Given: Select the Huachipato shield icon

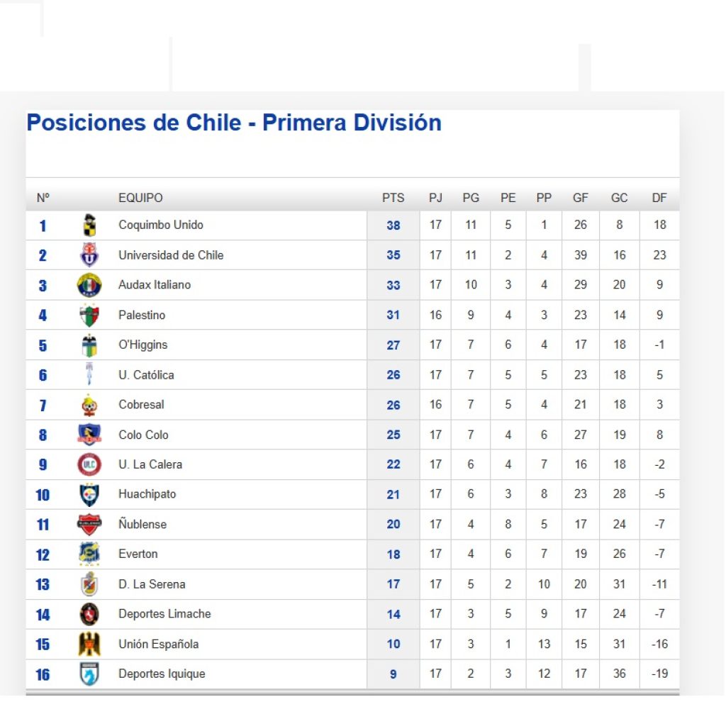Looking at the screenshot, I should coord(89,494).
